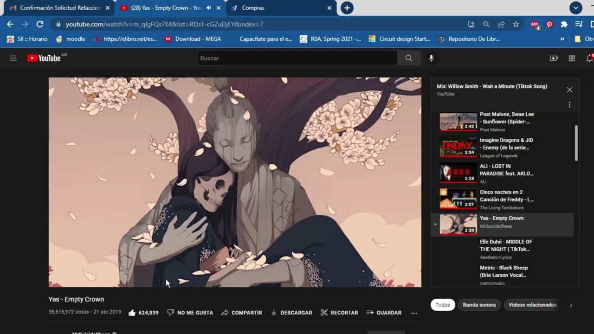The height and width of the screenshot is (334, 594).
Task: Click NO ME GUSTA dislike button
Action: coord(190,313)
